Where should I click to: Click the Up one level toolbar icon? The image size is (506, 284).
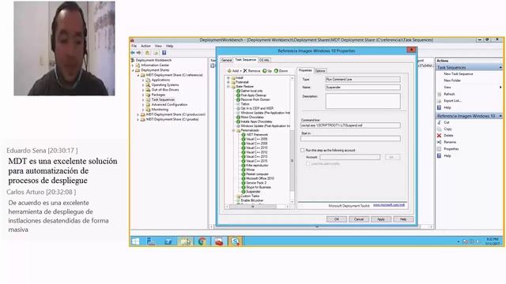tap(147, 53)
